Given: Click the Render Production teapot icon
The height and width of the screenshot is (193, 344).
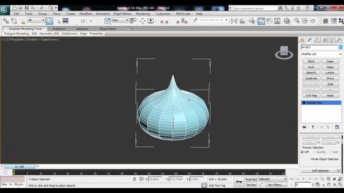Looking at the screenshot, I should point(313,21).
